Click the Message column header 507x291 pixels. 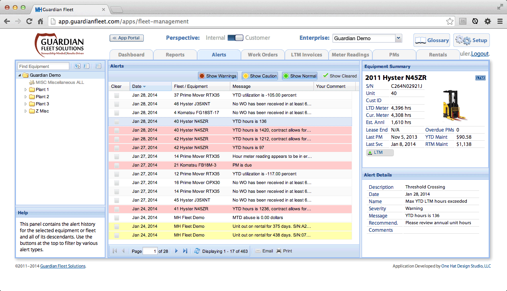(272, 86)
